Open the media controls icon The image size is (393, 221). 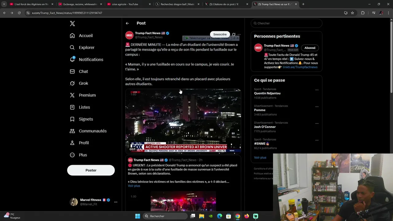(x=373, y=13)
